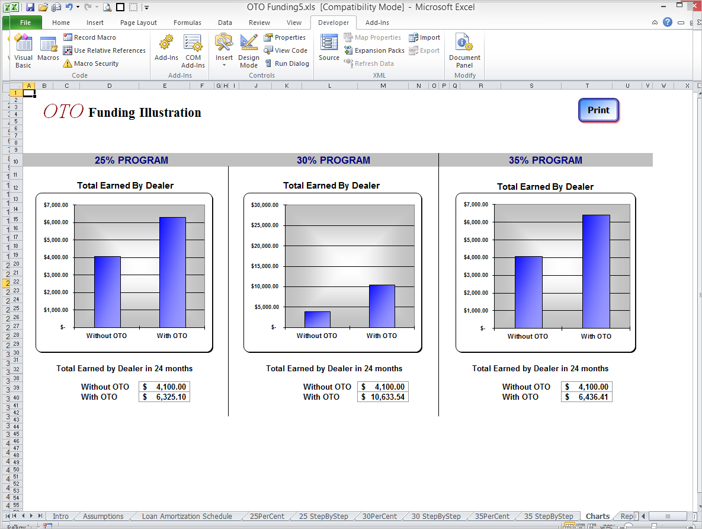Go to the last sheet tab arrow
The image size is (702, 529).
(40, 516)
